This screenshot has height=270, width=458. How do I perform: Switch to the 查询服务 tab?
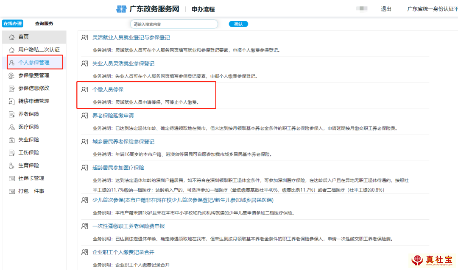[44, 24]
